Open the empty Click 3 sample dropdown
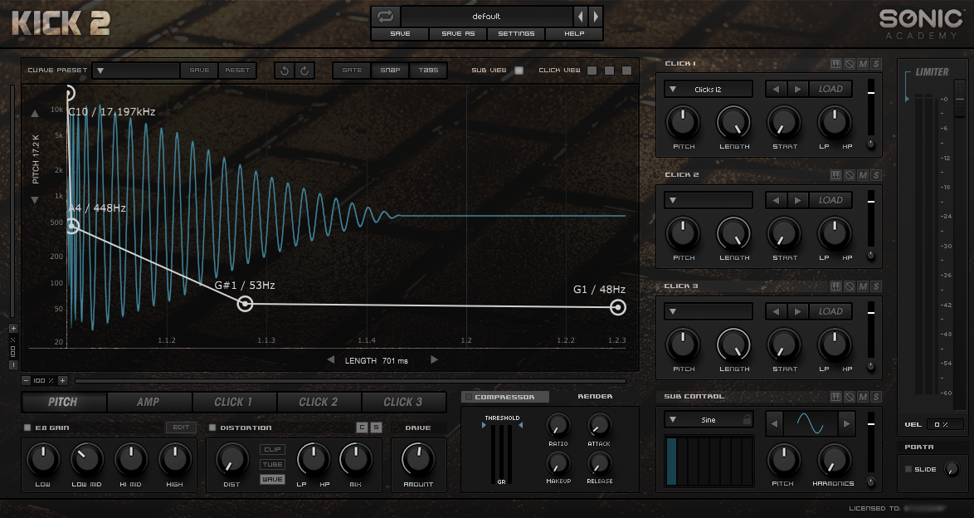The height and width of the screenshot is (518, 974). 709,311
